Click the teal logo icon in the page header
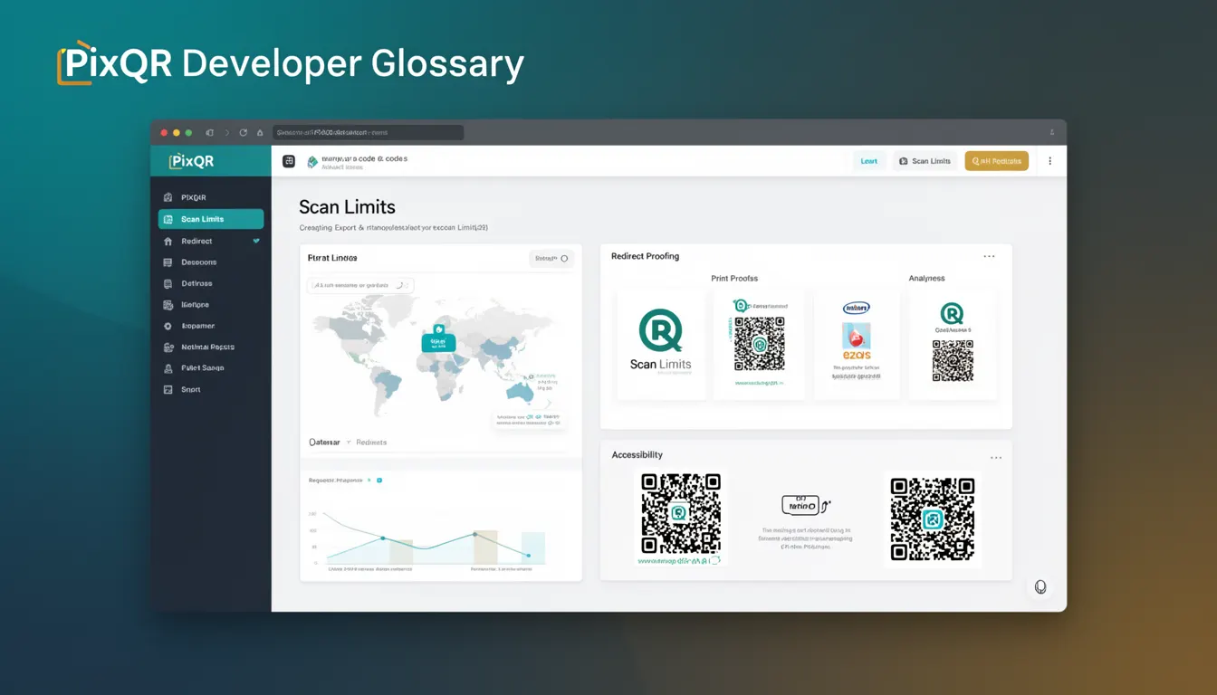The width and height of the screenshot is (1217, 695). pyautogui.click(x=312, y=162)
